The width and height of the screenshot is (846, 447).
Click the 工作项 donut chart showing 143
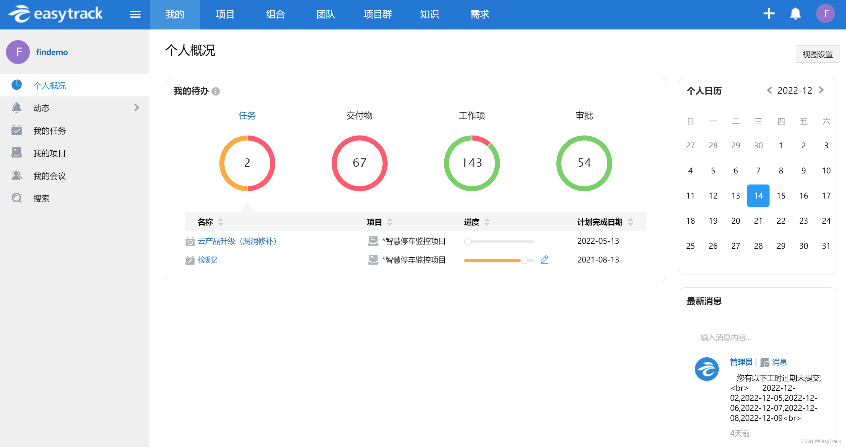pyautogui.click(x=472, y=163)
